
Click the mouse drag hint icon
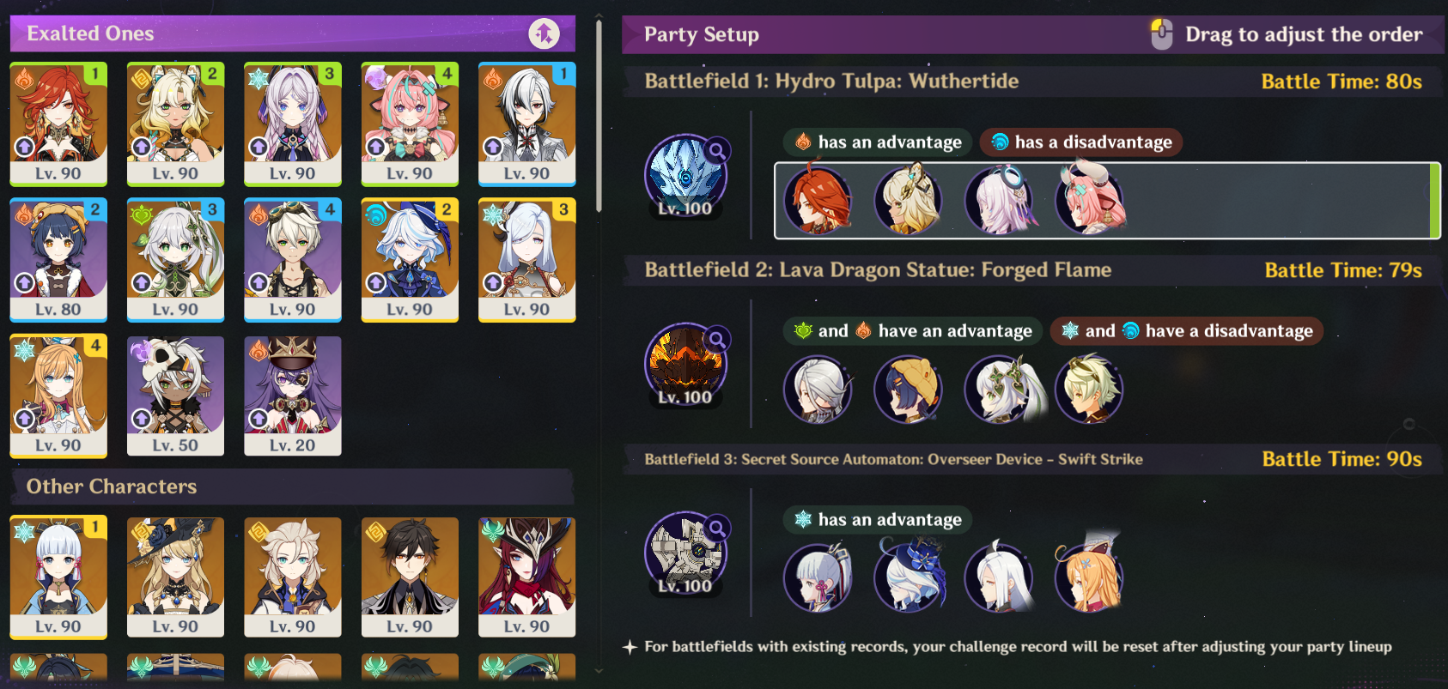tap(1161, 34)
